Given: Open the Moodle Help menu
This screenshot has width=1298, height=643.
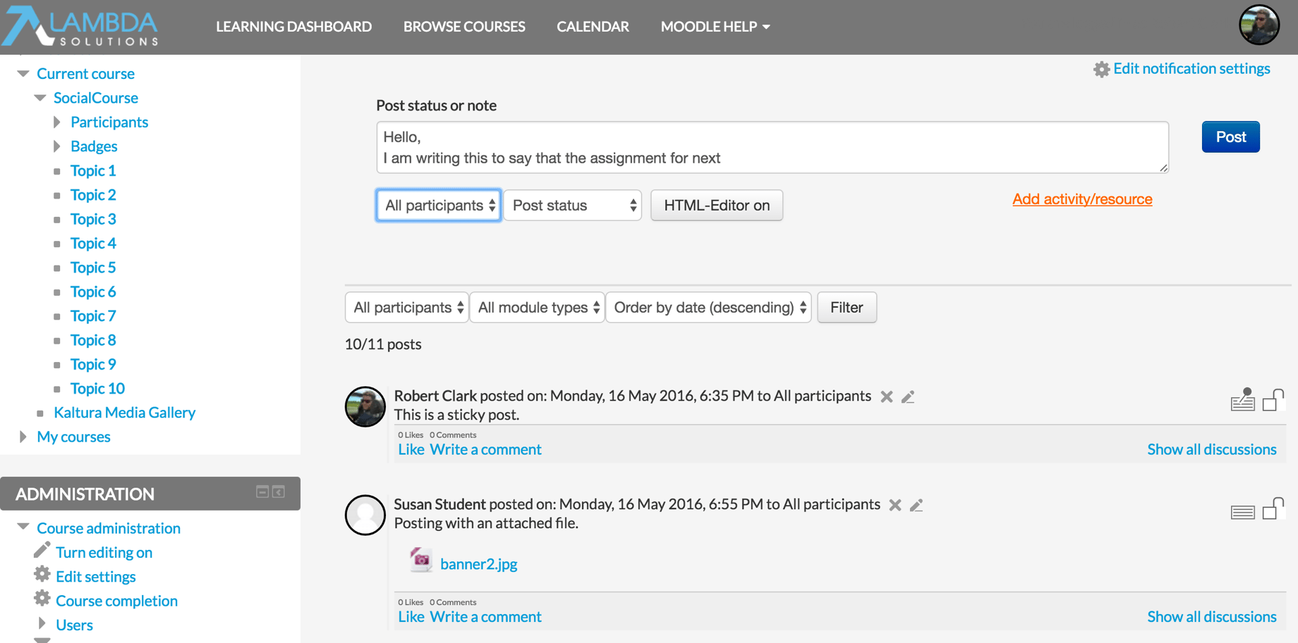Looking at the screenshot, I should (x=715, y=27).
